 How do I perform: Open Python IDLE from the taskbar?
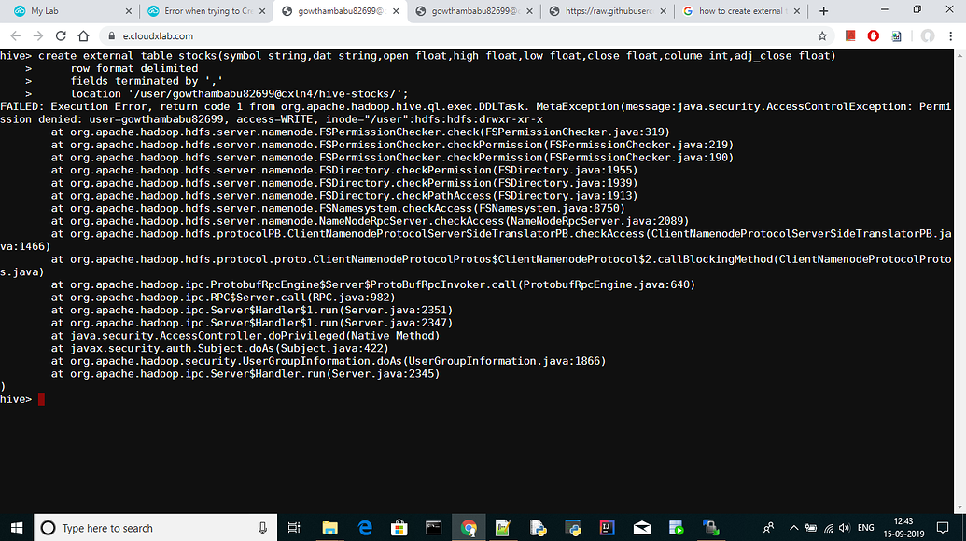pyautogui.click(x=538, y=527)
